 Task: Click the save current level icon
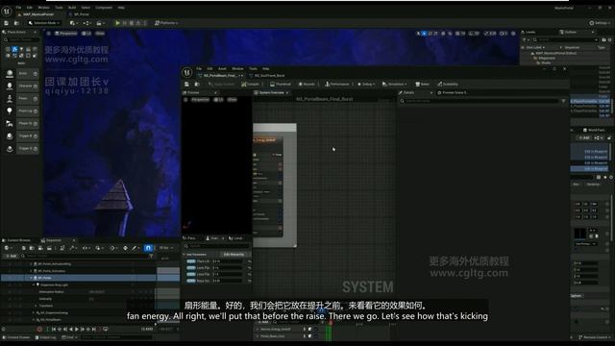[7, 23]
